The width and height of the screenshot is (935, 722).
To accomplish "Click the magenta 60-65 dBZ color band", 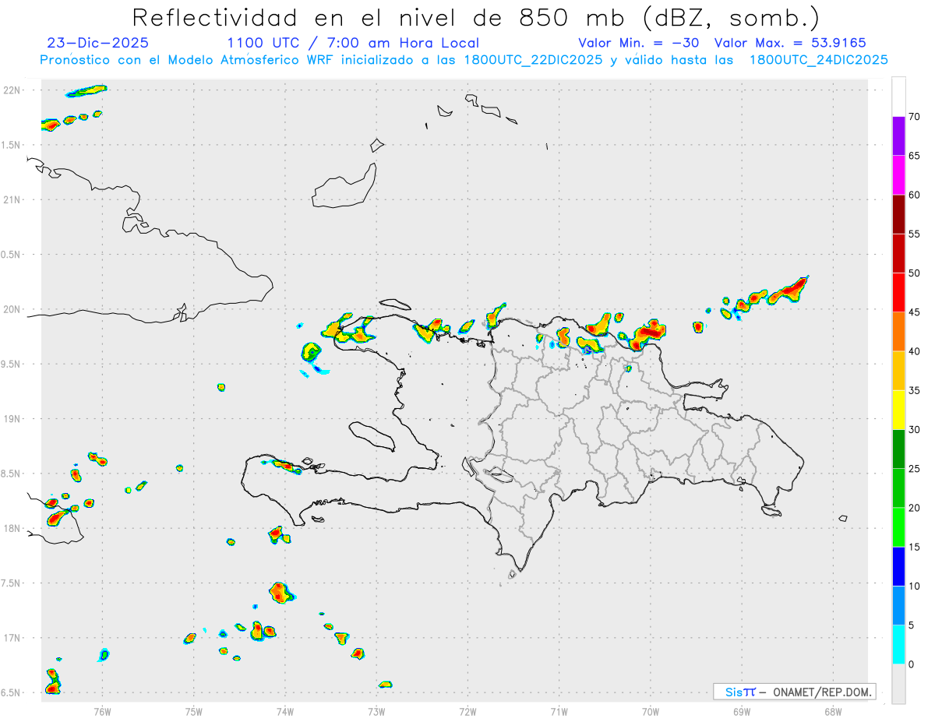I will (x=898, y=175).
